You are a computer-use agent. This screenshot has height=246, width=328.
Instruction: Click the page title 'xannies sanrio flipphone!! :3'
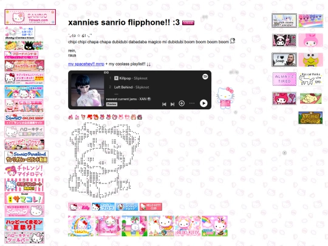point(124,22)
